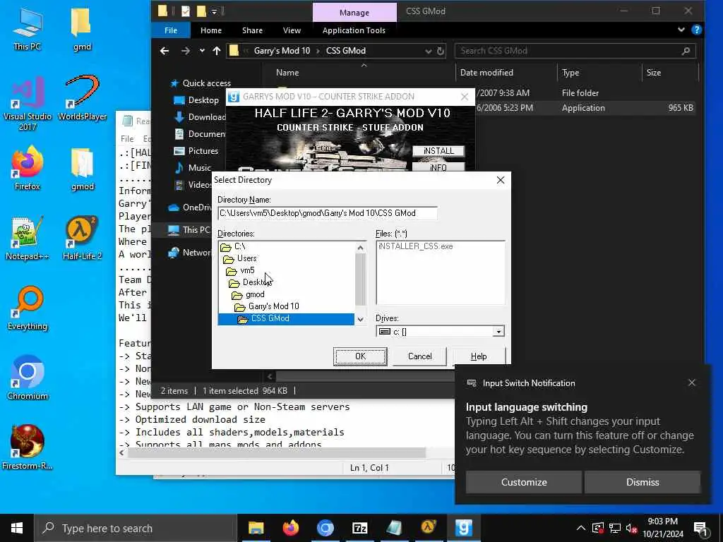Screen dimensions: 723x542
Task: Open Firefox from the taskbar
Action: tap(290, 528)
